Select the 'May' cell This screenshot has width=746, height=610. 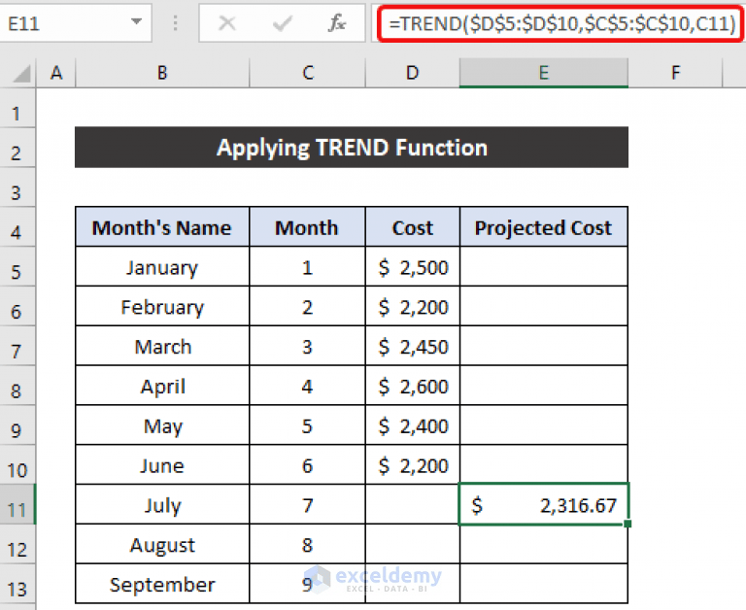[x=162, y=425]
